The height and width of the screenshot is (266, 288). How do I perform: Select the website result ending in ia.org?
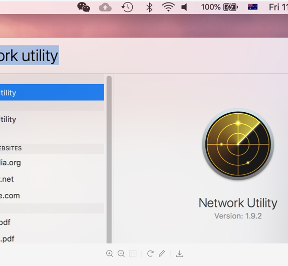(52, 163)
